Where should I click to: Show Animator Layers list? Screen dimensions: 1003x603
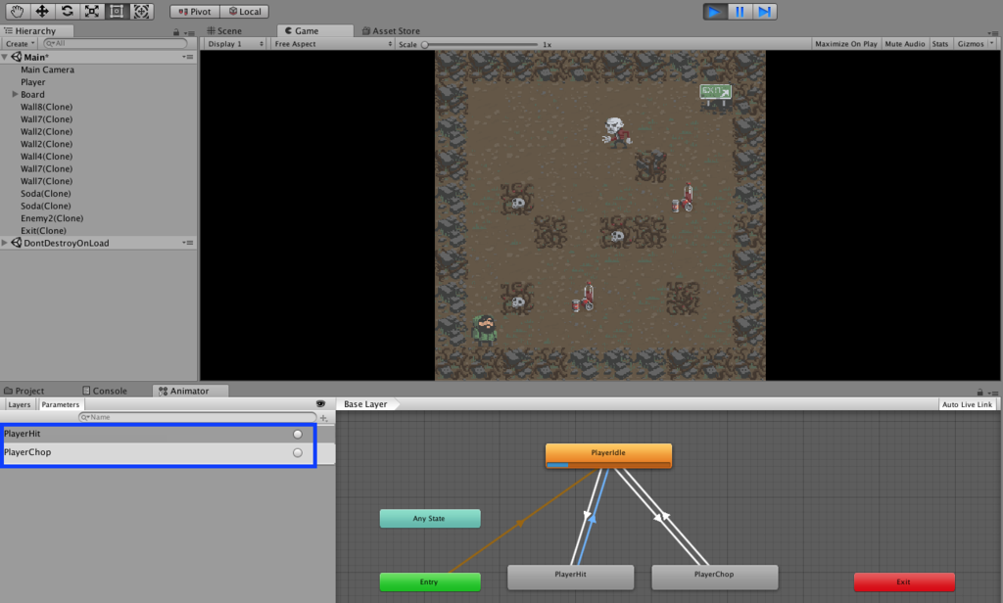click(20, 404)
